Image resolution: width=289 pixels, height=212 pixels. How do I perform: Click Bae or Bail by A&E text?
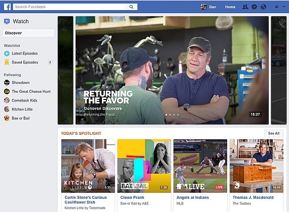point(134,203)
